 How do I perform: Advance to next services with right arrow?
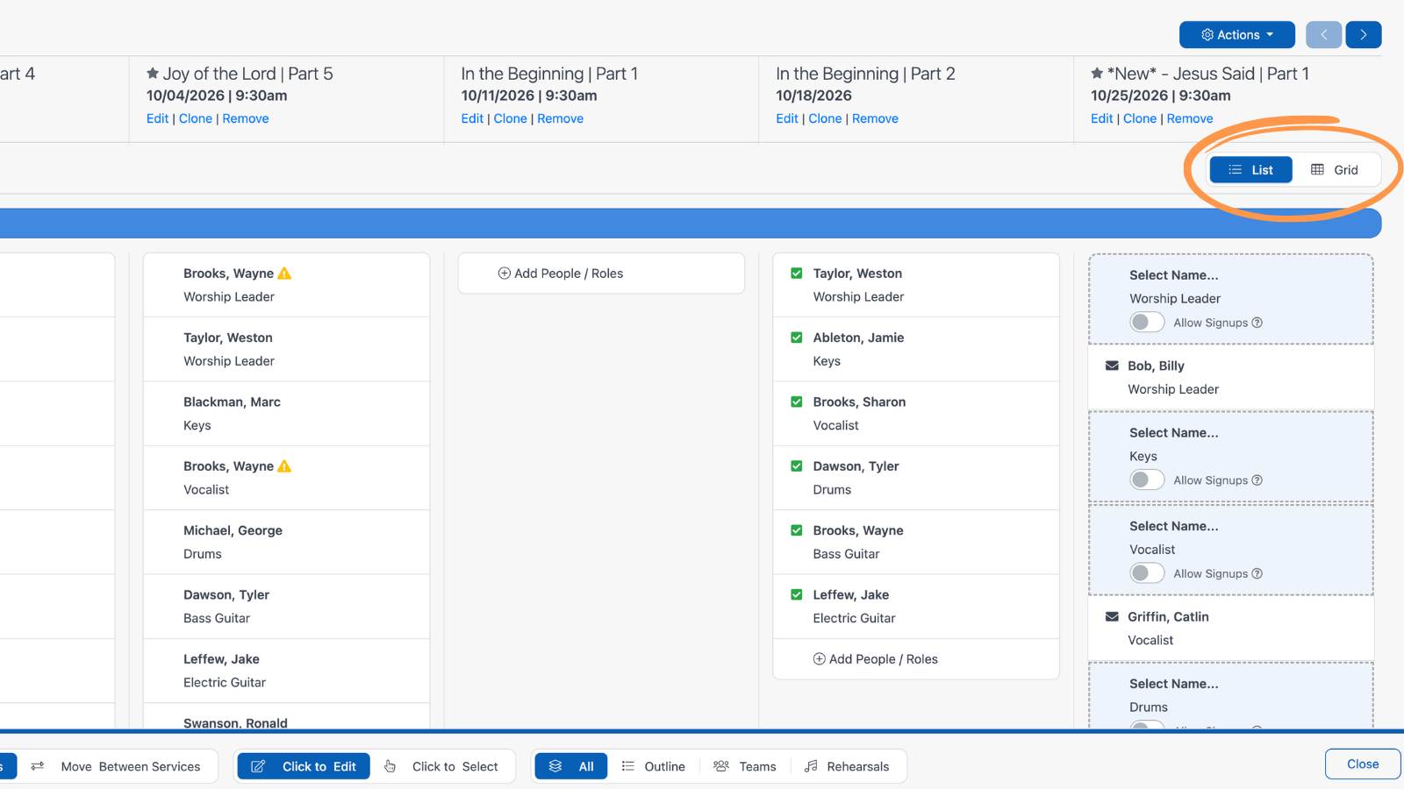(1364, 35)
